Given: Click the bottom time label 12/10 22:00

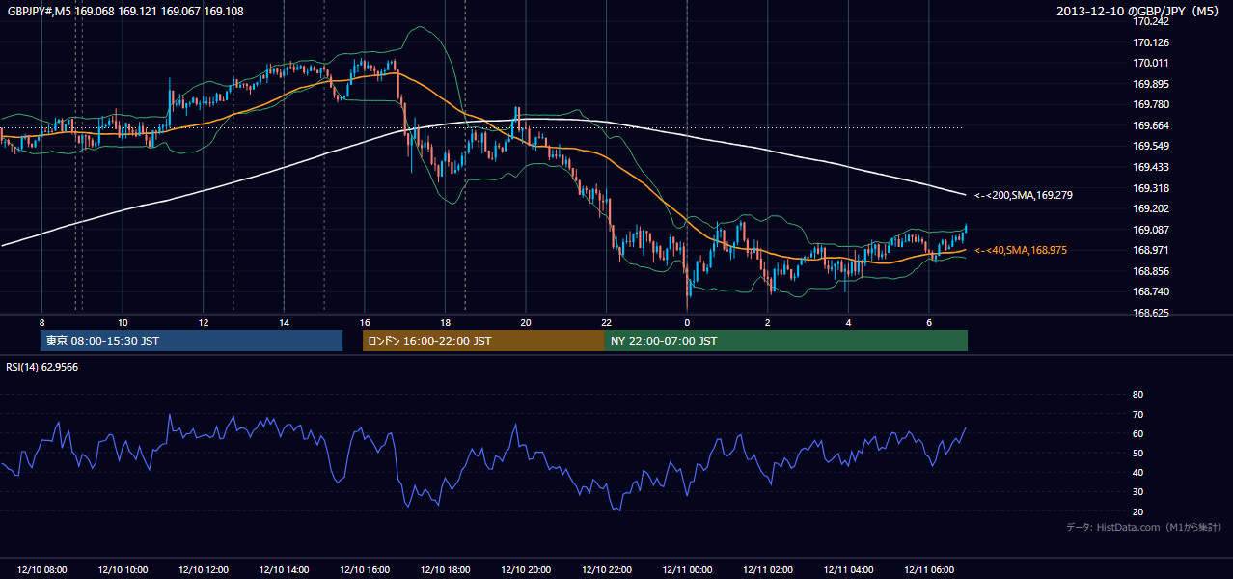Looking at the screenshot, I should [606, 570].
